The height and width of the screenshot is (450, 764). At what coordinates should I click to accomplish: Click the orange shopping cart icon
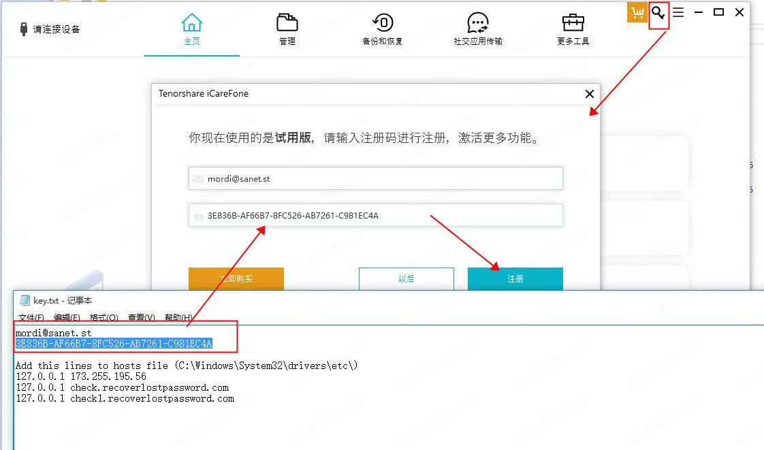tap(637, 12)
